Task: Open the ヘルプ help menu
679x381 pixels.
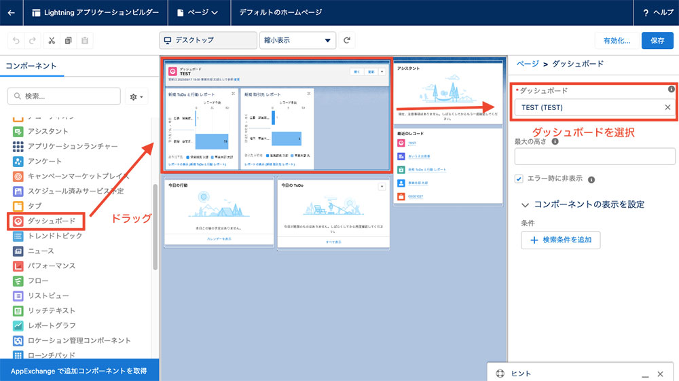Action: [658, 12]
